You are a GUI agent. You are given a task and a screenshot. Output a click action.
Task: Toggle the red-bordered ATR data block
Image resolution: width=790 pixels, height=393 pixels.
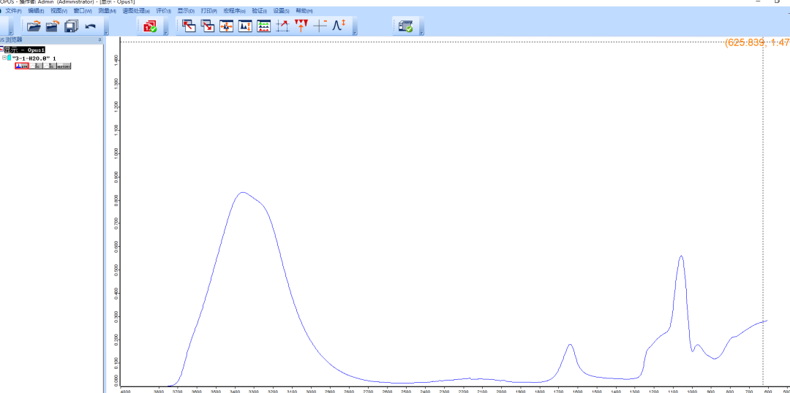[21, 66]
